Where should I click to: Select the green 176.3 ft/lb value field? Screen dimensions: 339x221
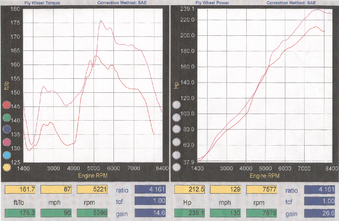tap(20, 214)
